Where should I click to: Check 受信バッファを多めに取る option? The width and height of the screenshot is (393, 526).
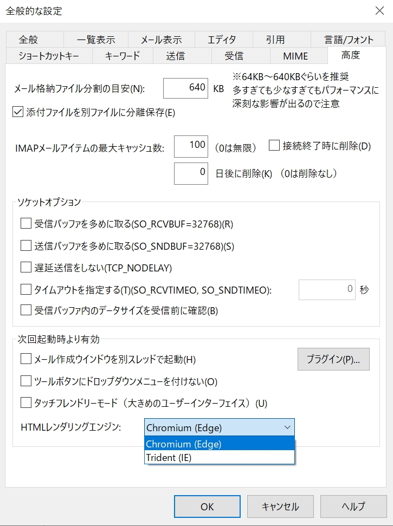24,224
